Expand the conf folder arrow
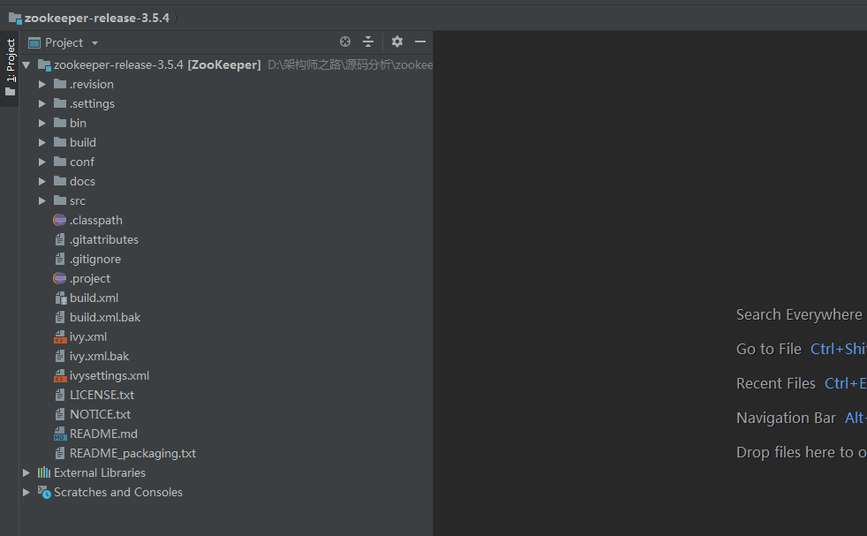 [42, 162]
